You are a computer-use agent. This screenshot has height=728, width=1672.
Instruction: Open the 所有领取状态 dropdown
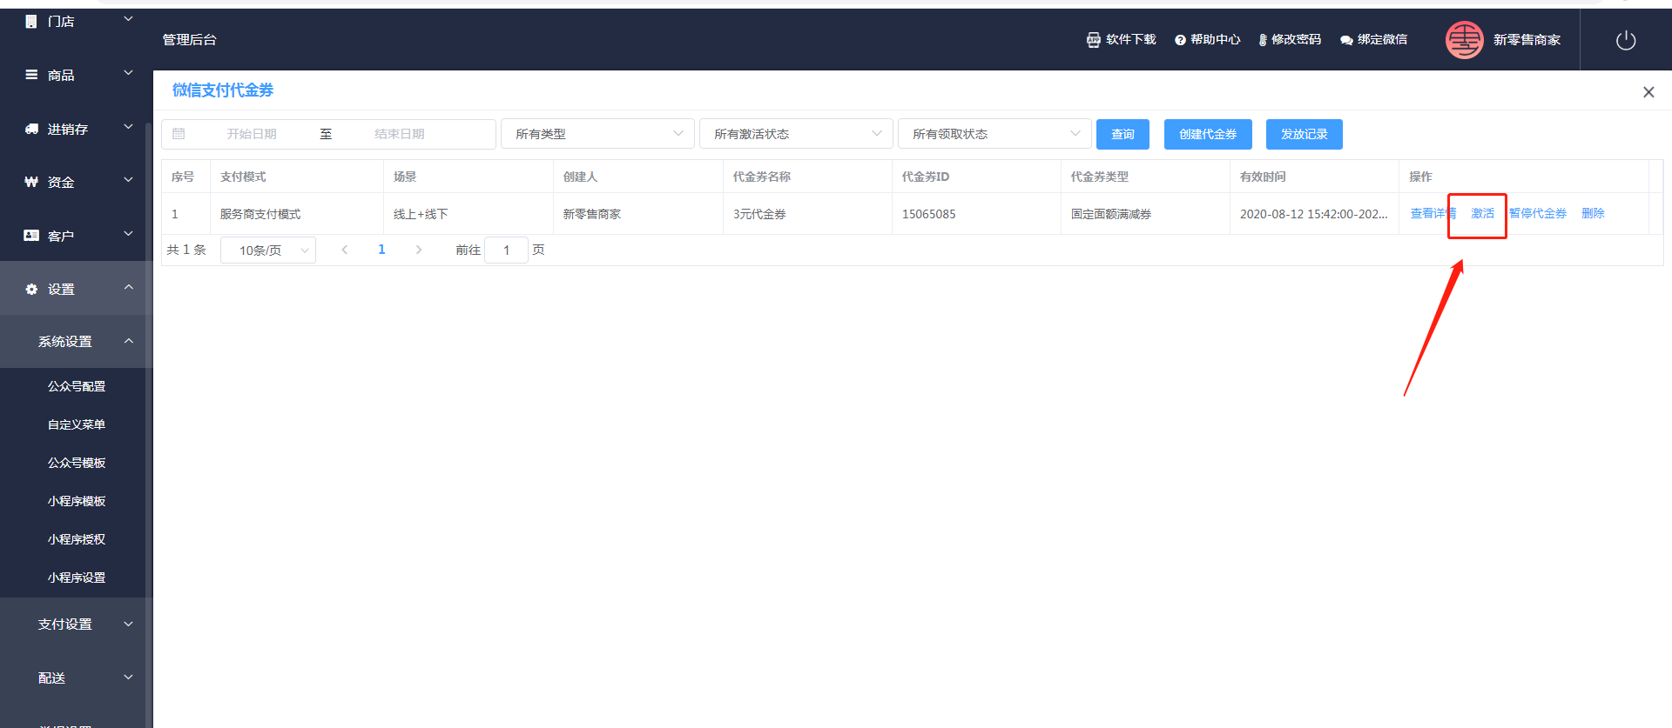tap(994, 134)
